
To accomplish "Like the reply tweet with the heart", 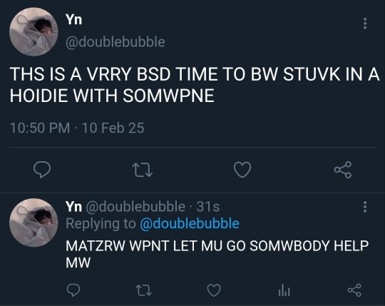I will (214, 290).
